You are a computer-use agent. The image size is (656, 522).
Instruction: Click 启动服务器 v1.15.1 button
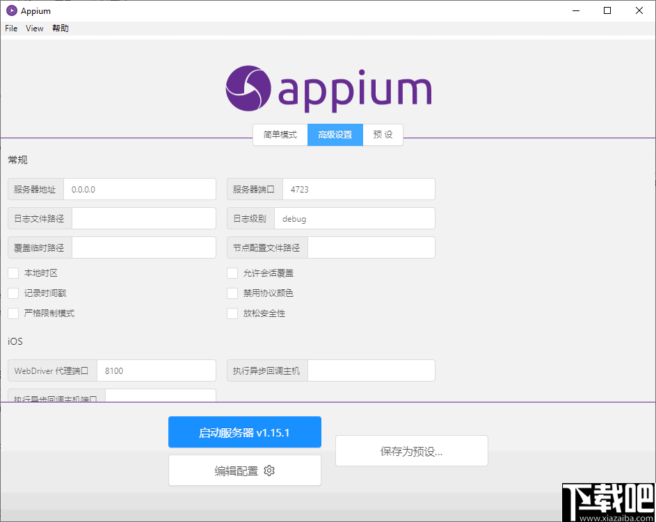click(x=244, y=432)
